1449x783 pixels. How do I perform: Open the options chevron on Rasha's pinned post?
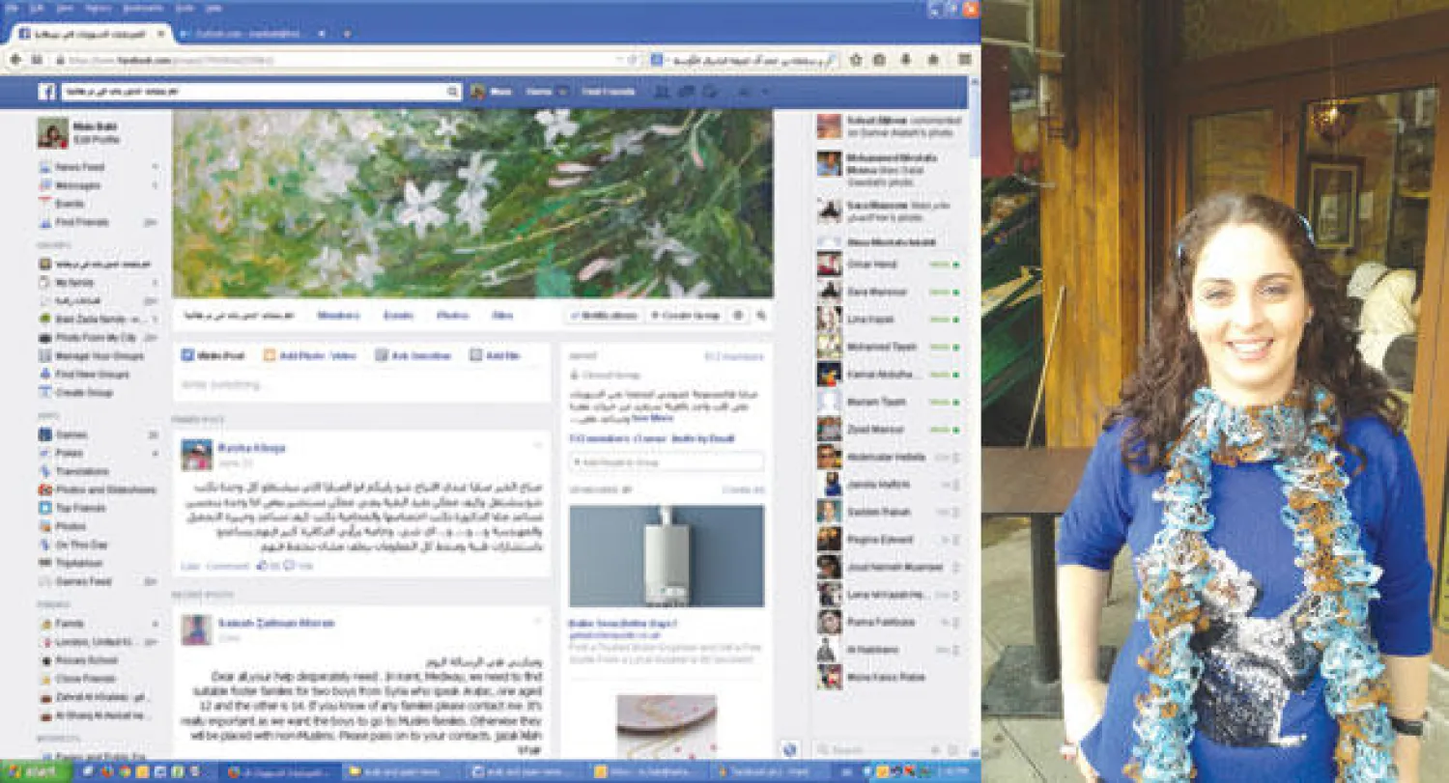(538, 445)
